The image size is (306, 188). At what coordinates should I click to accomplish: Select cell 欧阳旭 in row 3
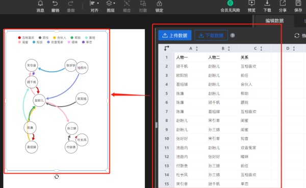[190, 75]
